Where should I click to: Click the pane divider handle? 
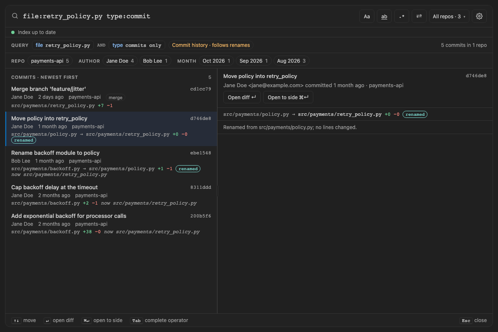[217, 191]
